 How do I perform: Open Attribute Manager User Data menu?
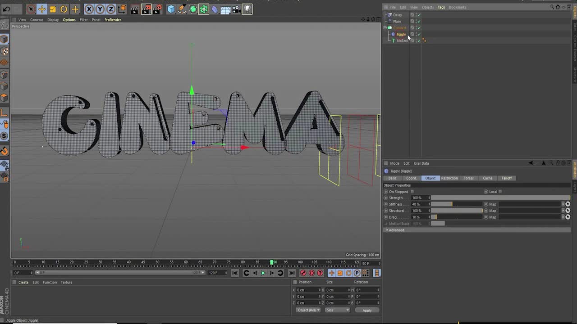[x=421, y=163]
